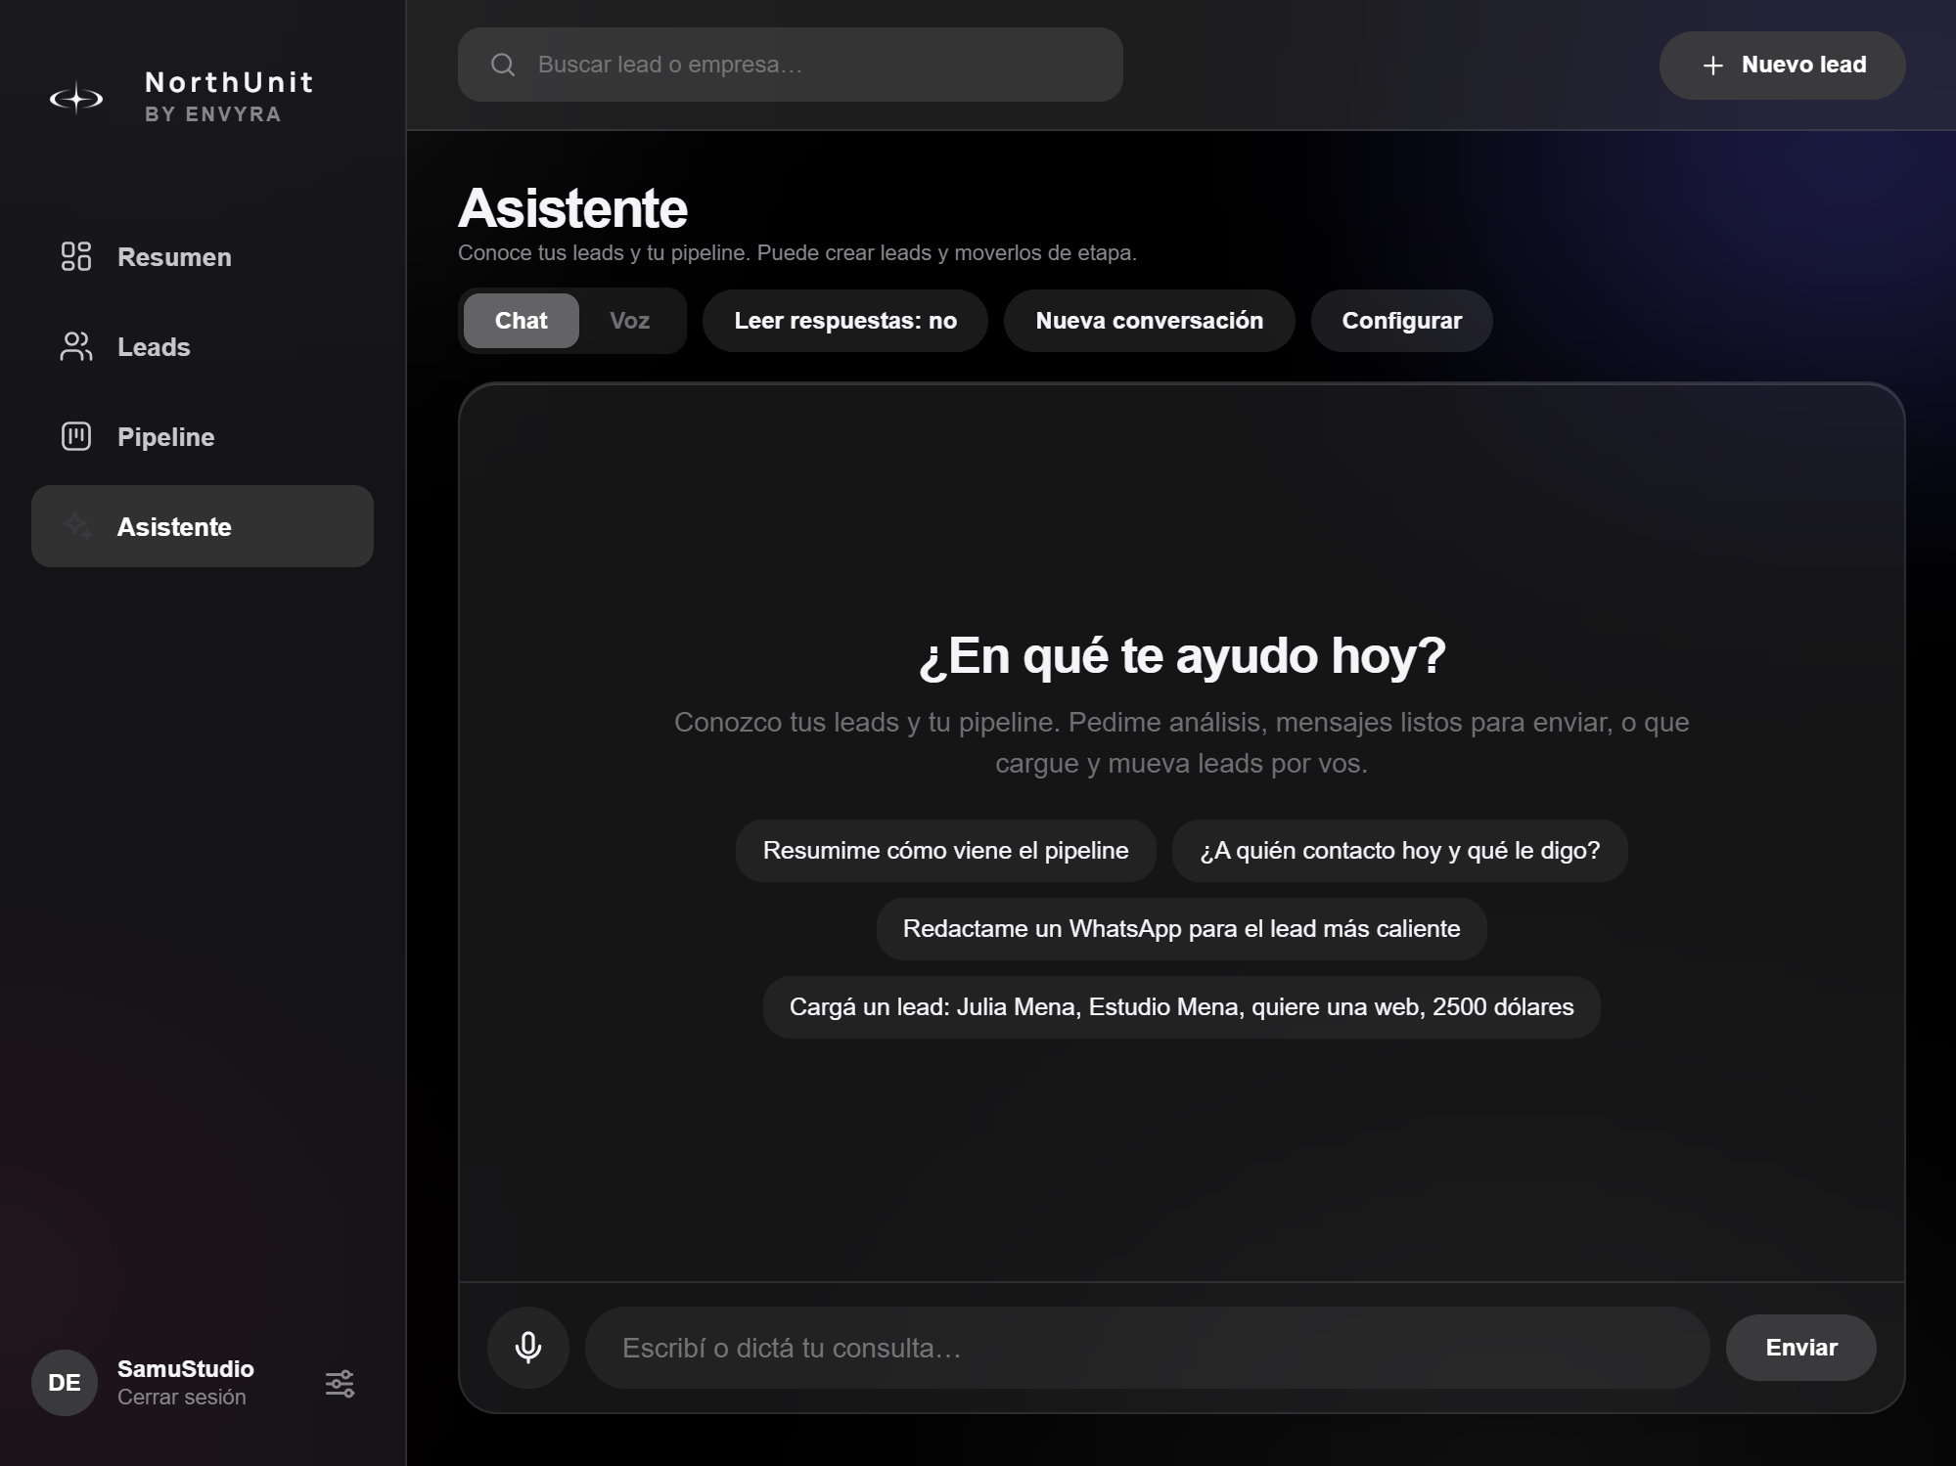
Task: Click the Leads people icon
Action: click(76, 346)
